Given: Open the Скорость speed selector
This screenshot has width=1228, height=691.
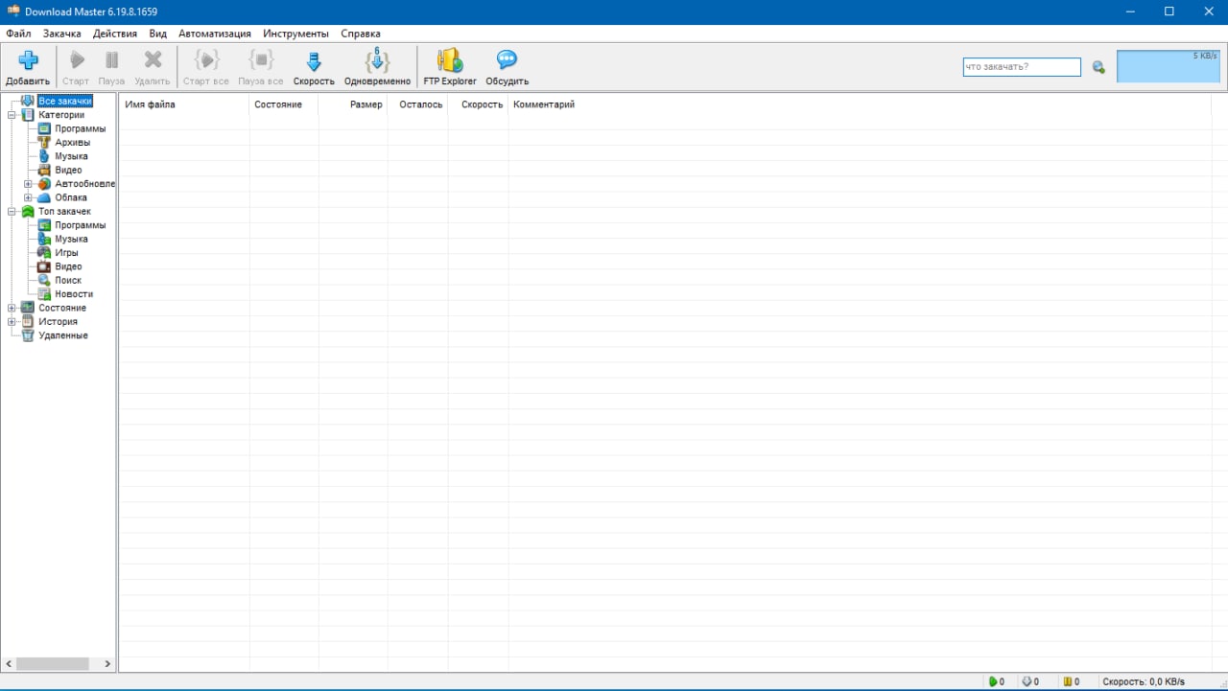Looking at the screenshot, I should 314,67.
